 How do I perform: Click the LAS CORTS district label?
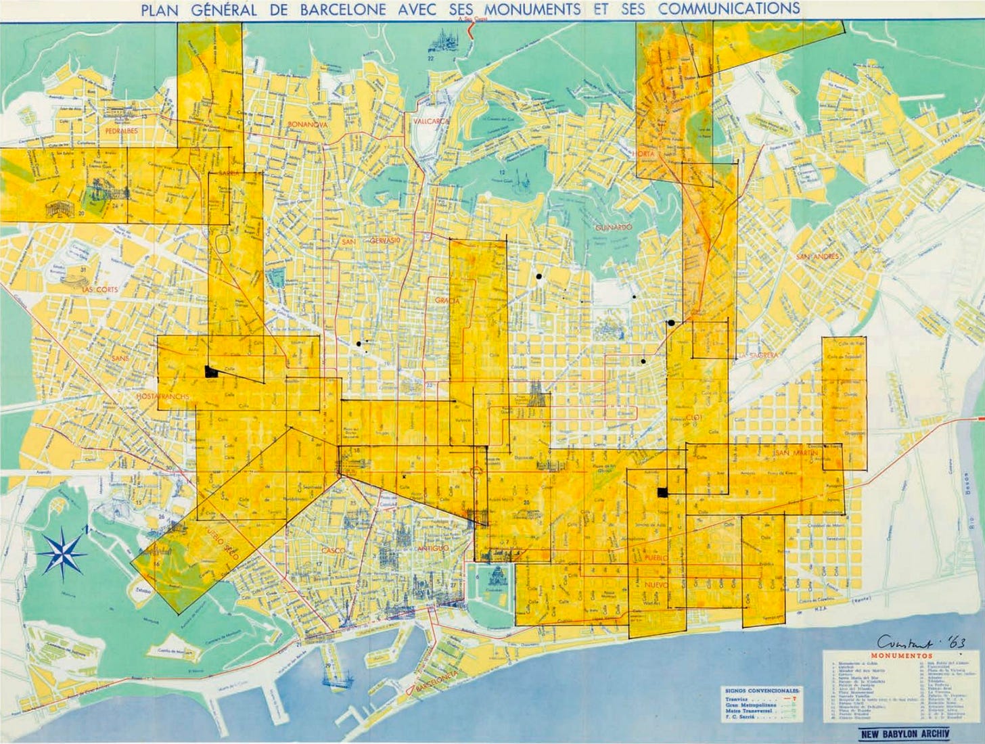click(101, 289)
